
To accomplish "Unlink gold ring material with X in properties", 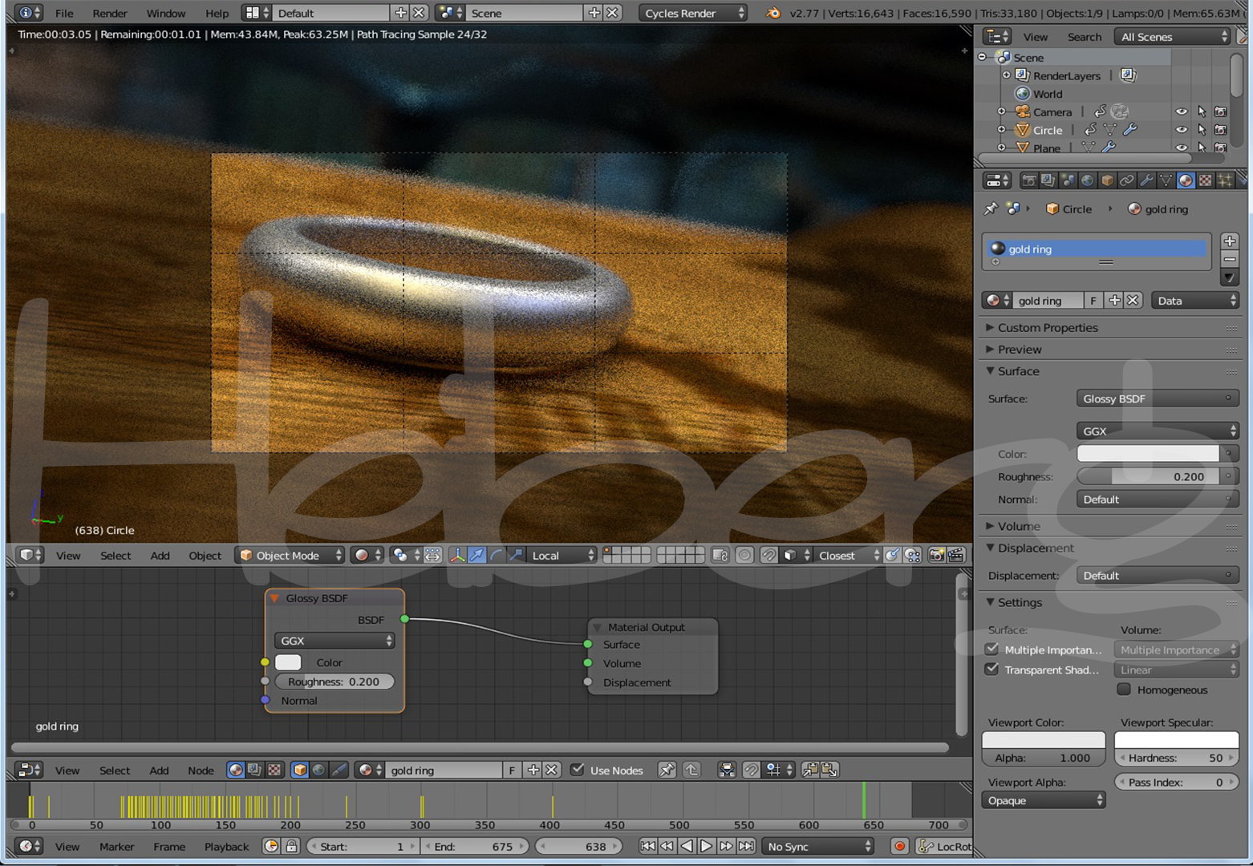I will click(x=1133, y=300).
